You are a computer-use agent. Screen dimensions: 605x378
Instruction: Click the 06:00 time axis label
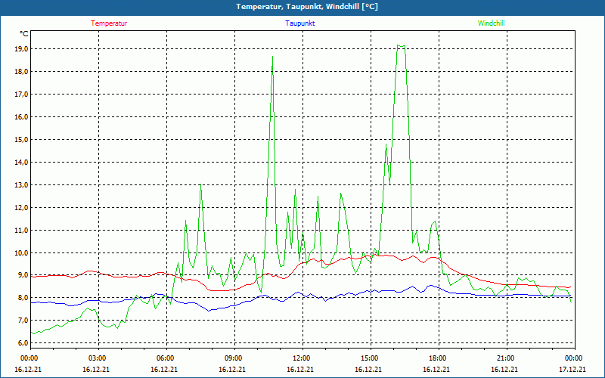click(166, 358)
